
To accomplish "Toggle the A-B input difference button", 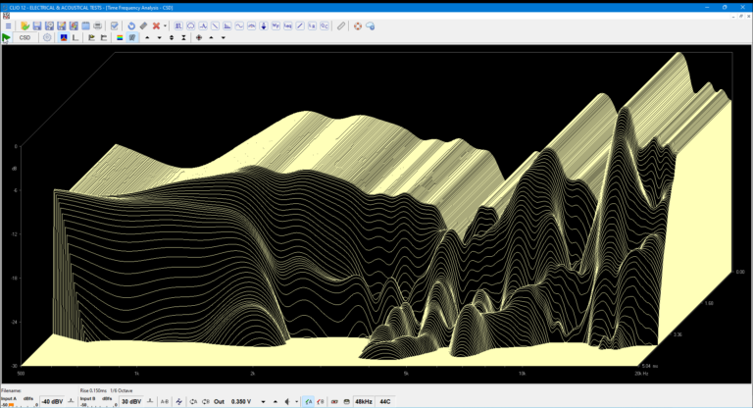I will click(164, 401).
